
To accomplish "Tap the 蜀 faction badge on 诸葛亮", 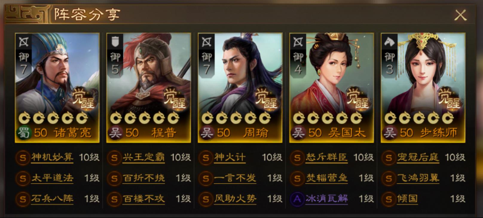I will 24,133.
